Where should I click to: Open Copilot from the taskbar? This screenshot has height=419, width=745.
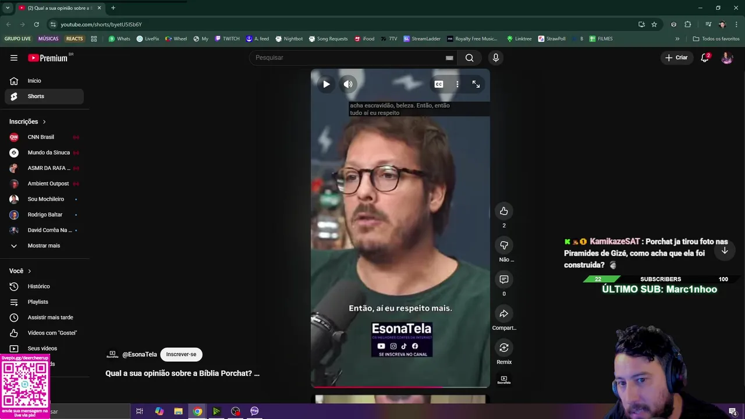[x=159, y=411]
